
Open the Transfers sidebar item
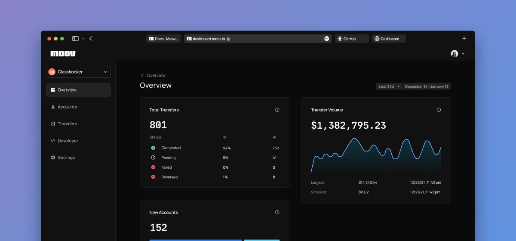(x=78, y=124)
